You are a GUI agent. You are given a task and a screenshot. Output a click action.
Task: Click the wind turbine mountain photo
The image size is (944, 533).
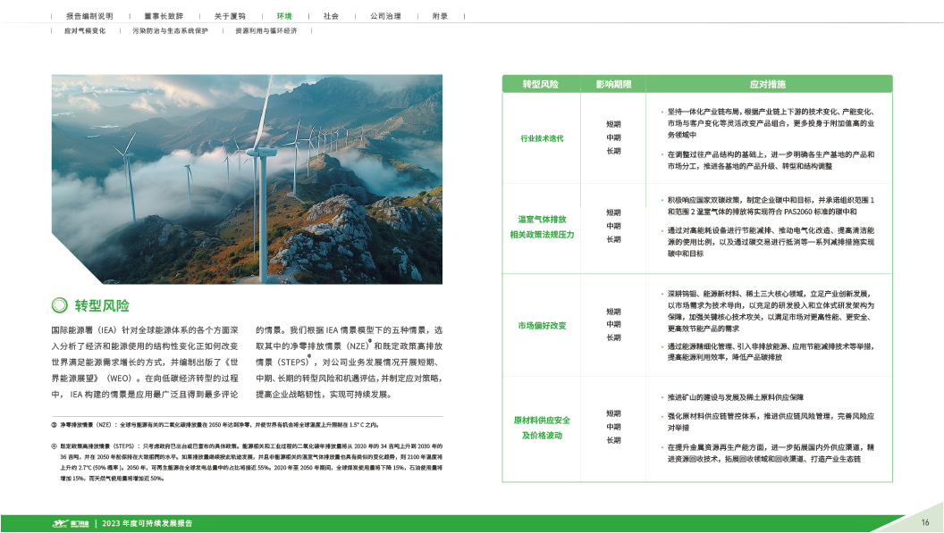247,179
